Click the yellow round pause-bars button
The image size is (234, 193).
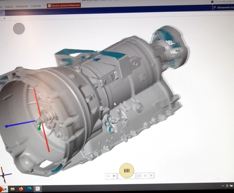click(127, 171)
